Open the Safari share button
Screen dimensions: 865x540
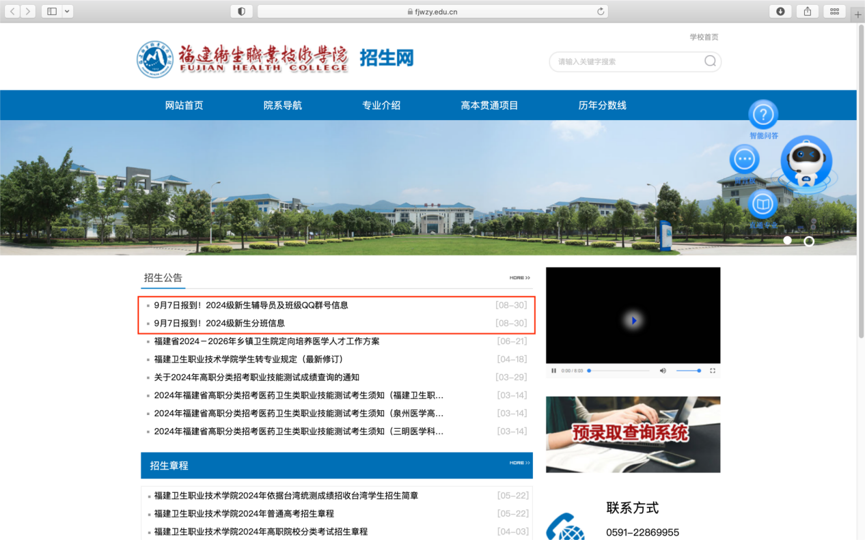pyautogui.click(x=808, y=12)
